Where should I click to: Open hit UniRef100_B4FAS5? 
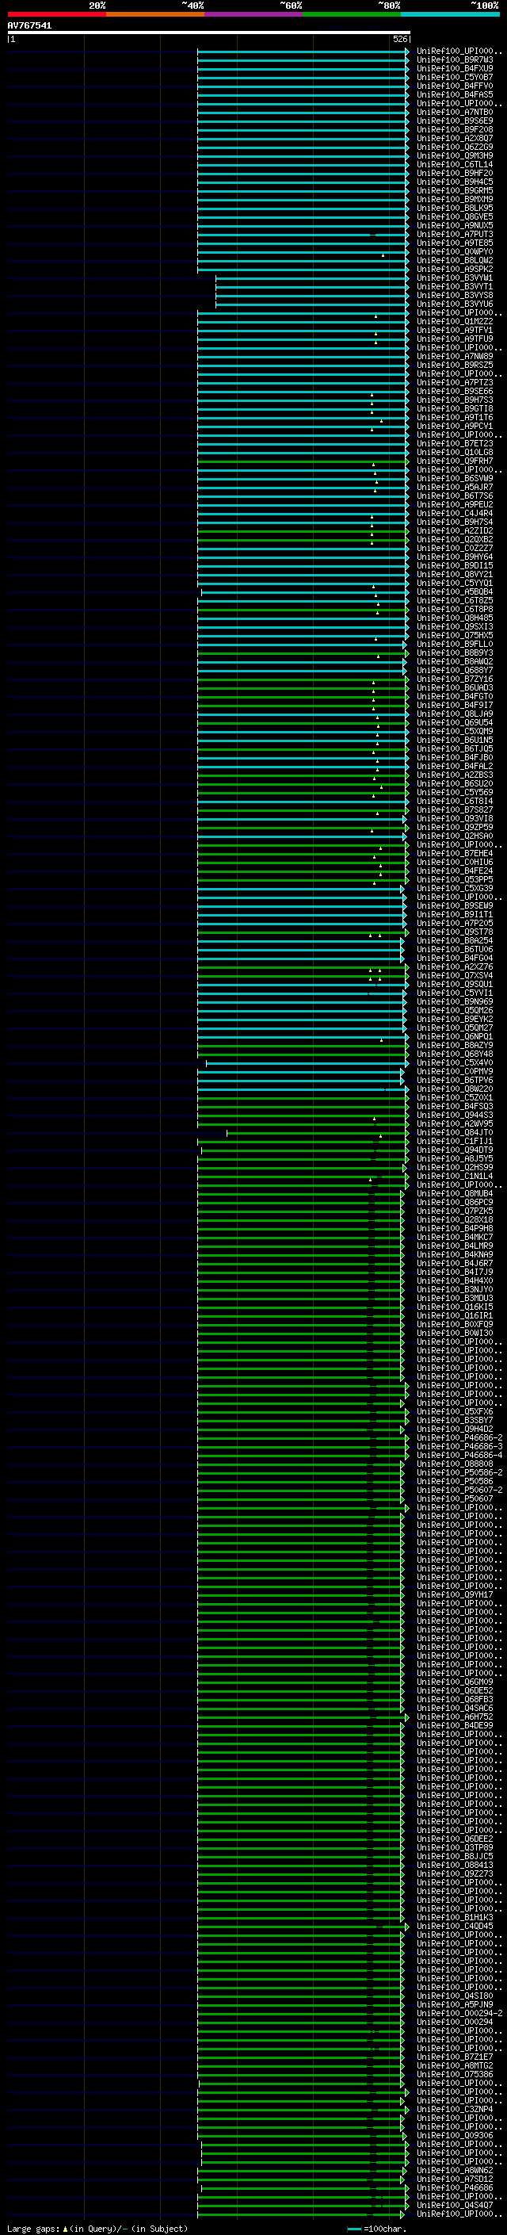coord(455,94)
